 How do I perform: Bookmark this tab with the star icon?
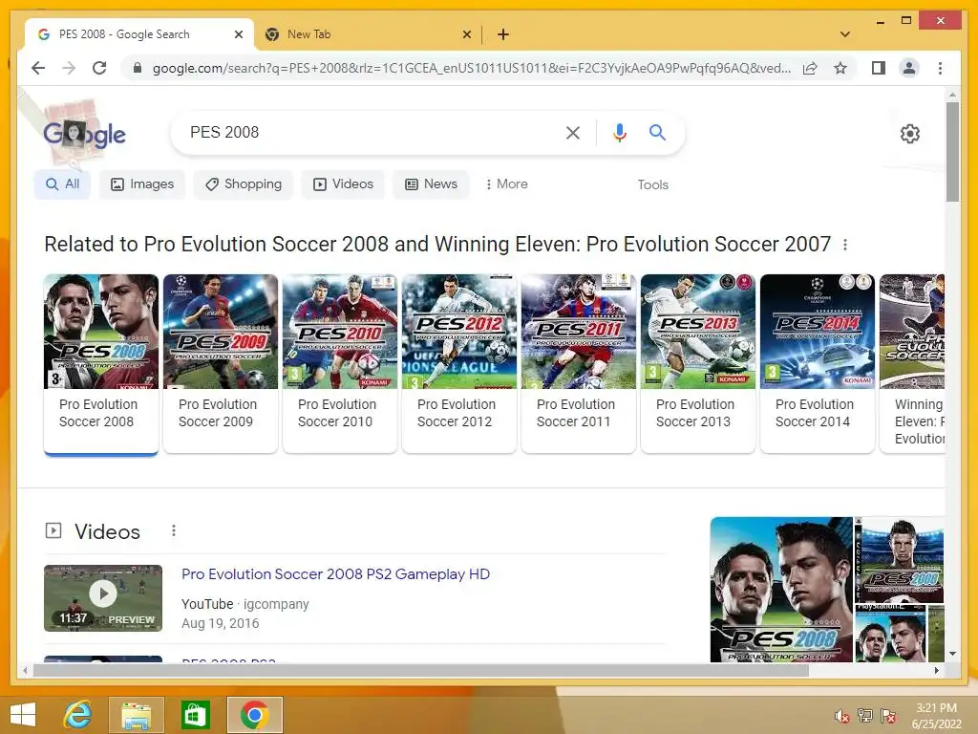(840, 68)
